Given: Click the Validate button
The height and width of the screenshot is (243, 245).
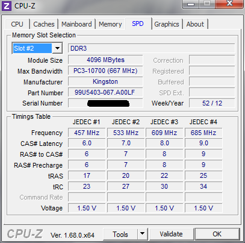Looking at the screenshot, I should (x=172, y=234).
